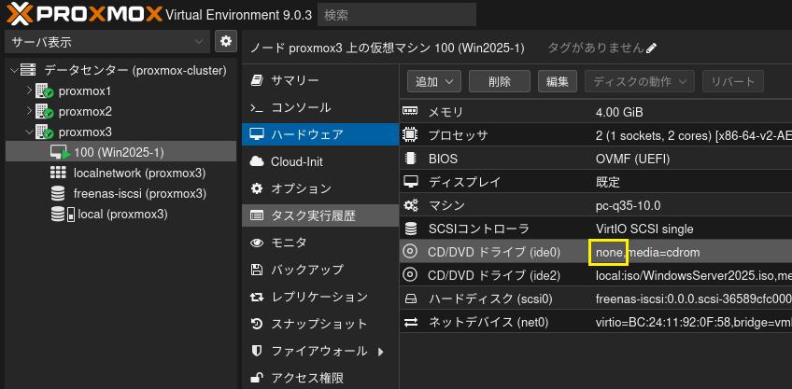Screen dimensions: 792x389
Task: Collapse the proxmox3 node
Action: 29,132
